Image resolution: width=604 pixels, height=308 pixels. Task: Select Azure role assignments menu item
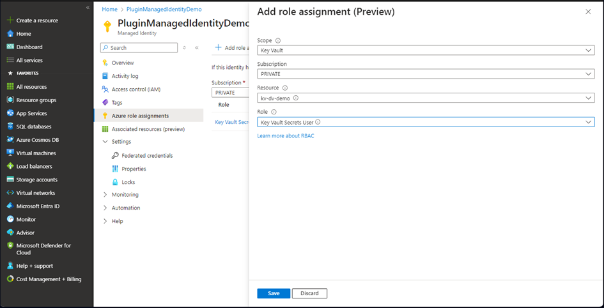pyautogui.click(x=149, y=116)
